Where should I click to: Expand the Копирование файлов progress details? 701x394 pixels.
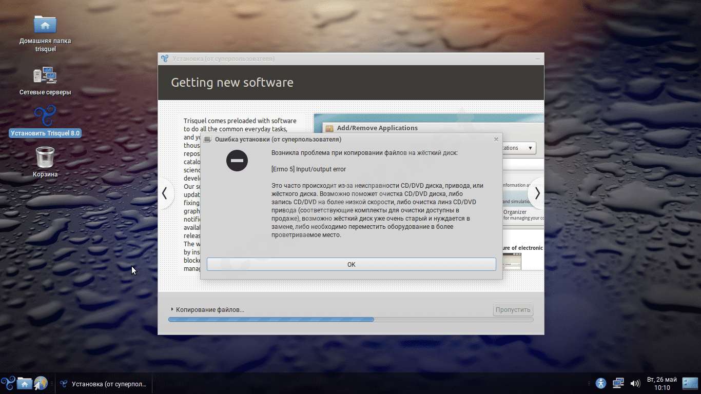coord(171,309)
